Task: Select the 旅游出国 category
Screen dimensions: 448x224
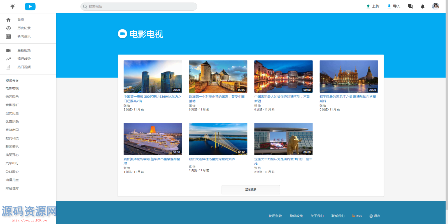Action: coord(12,130)
